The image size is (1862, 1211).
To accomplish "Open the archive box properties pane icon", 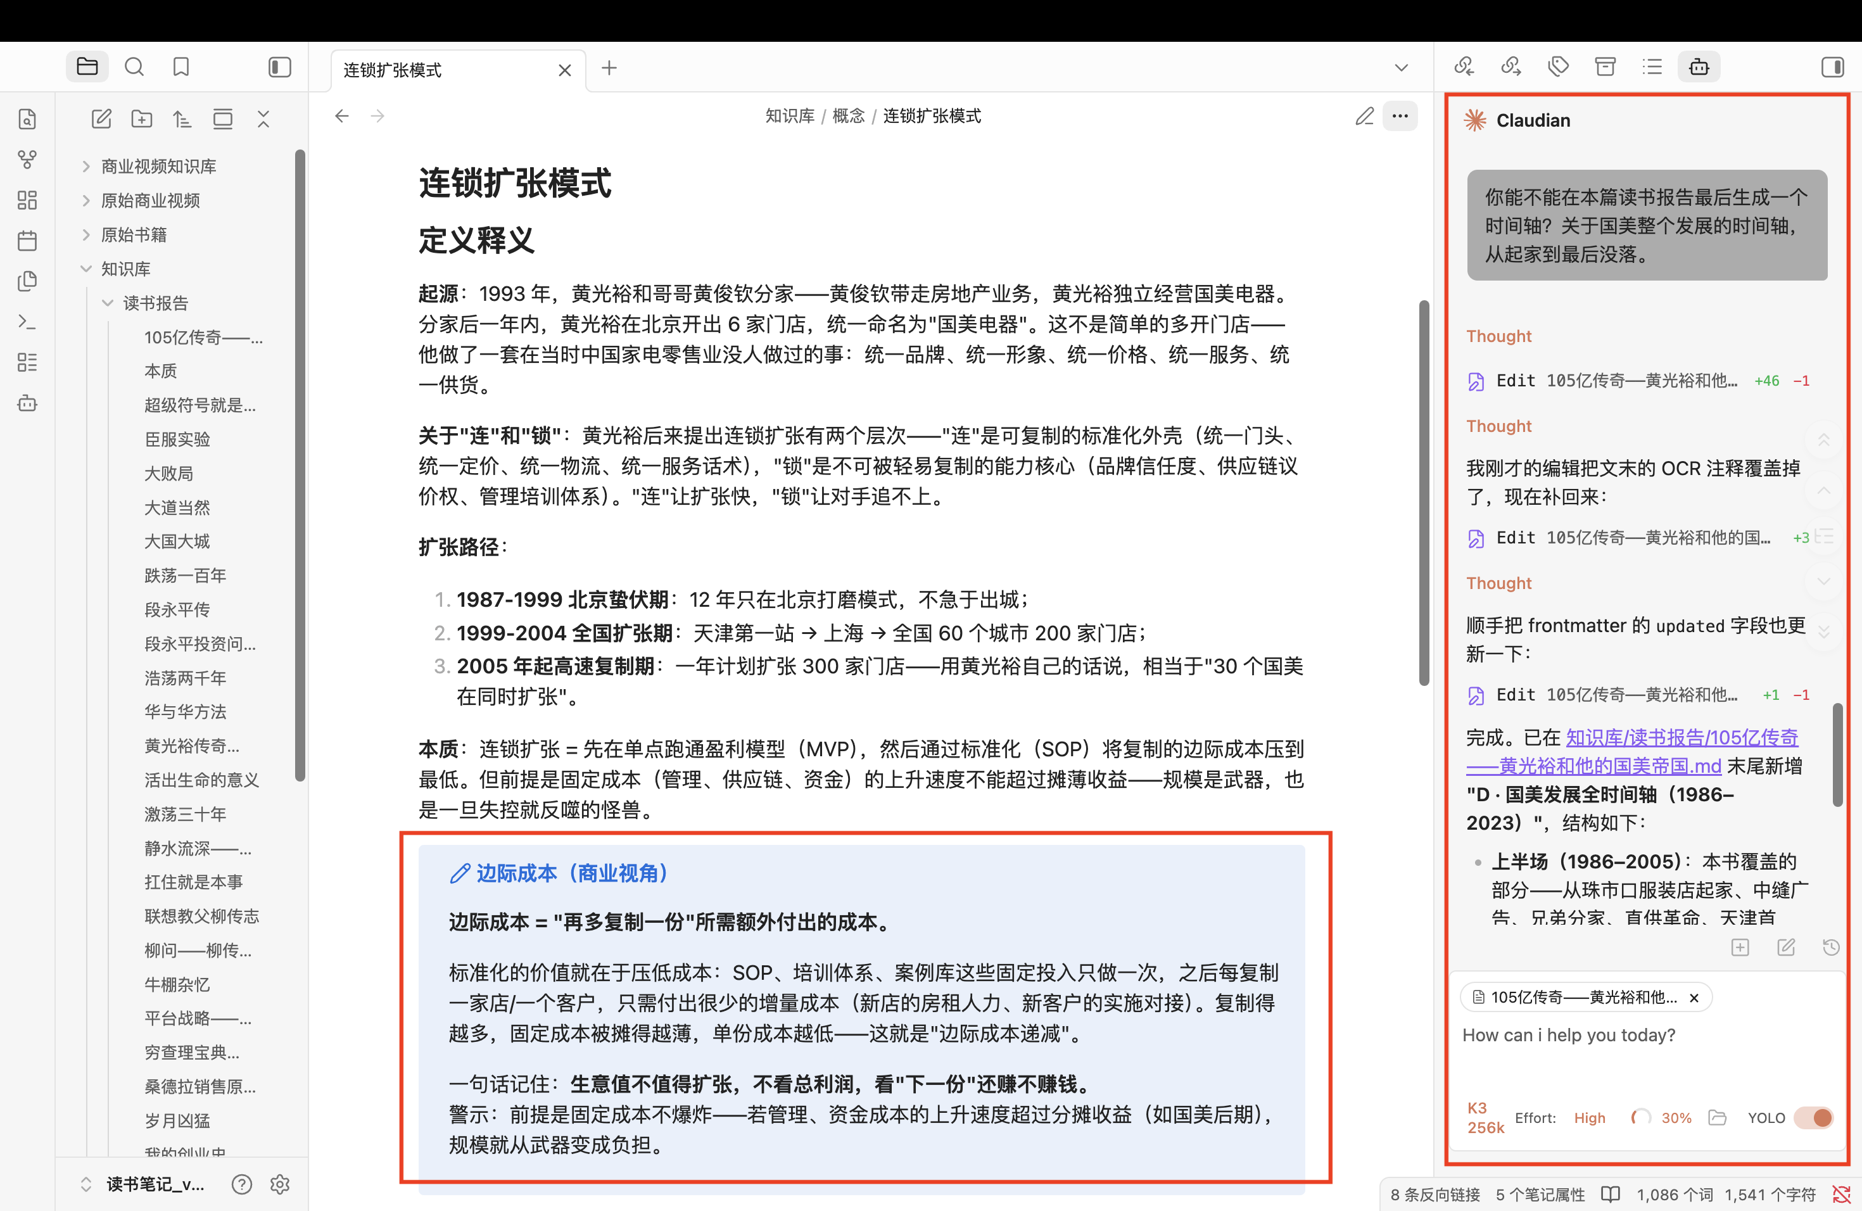I will (1605, 67).
